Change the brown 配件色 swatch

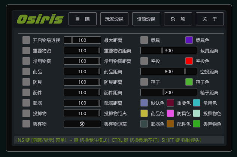pos(170,124)
